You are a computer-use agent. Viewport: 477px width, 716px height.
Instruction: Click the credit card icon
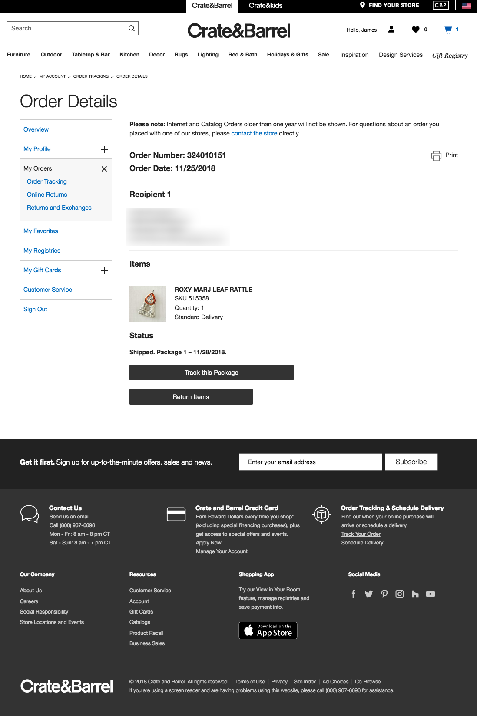pos(176,514)
